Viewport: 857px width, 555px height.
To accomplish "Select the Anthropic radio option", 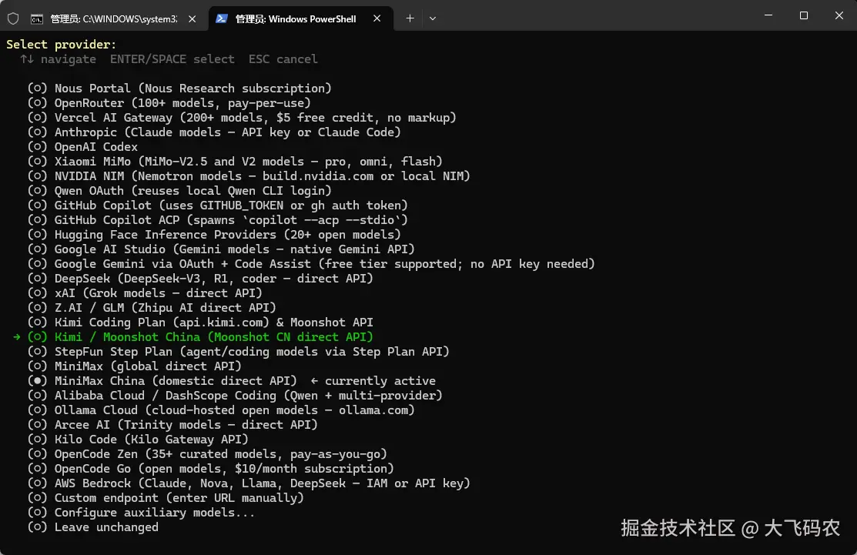I will [37, 132].
